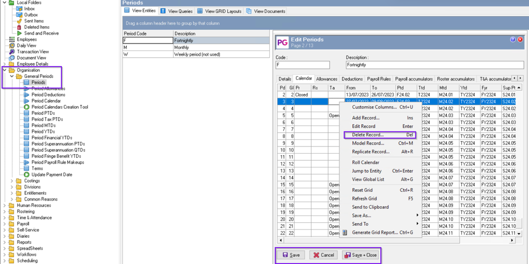
Task: Click the Deleted Items icon
Action: click(20, 27)
